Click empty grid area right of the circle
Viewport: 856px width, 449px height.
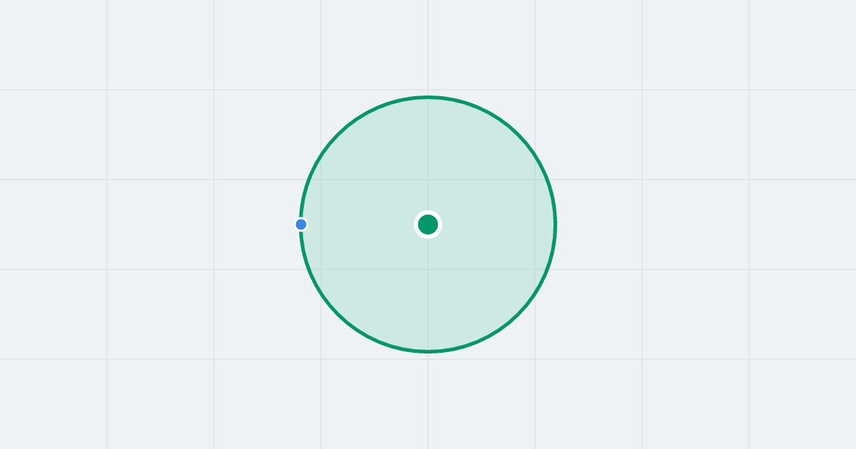click(x=642, y=224)
